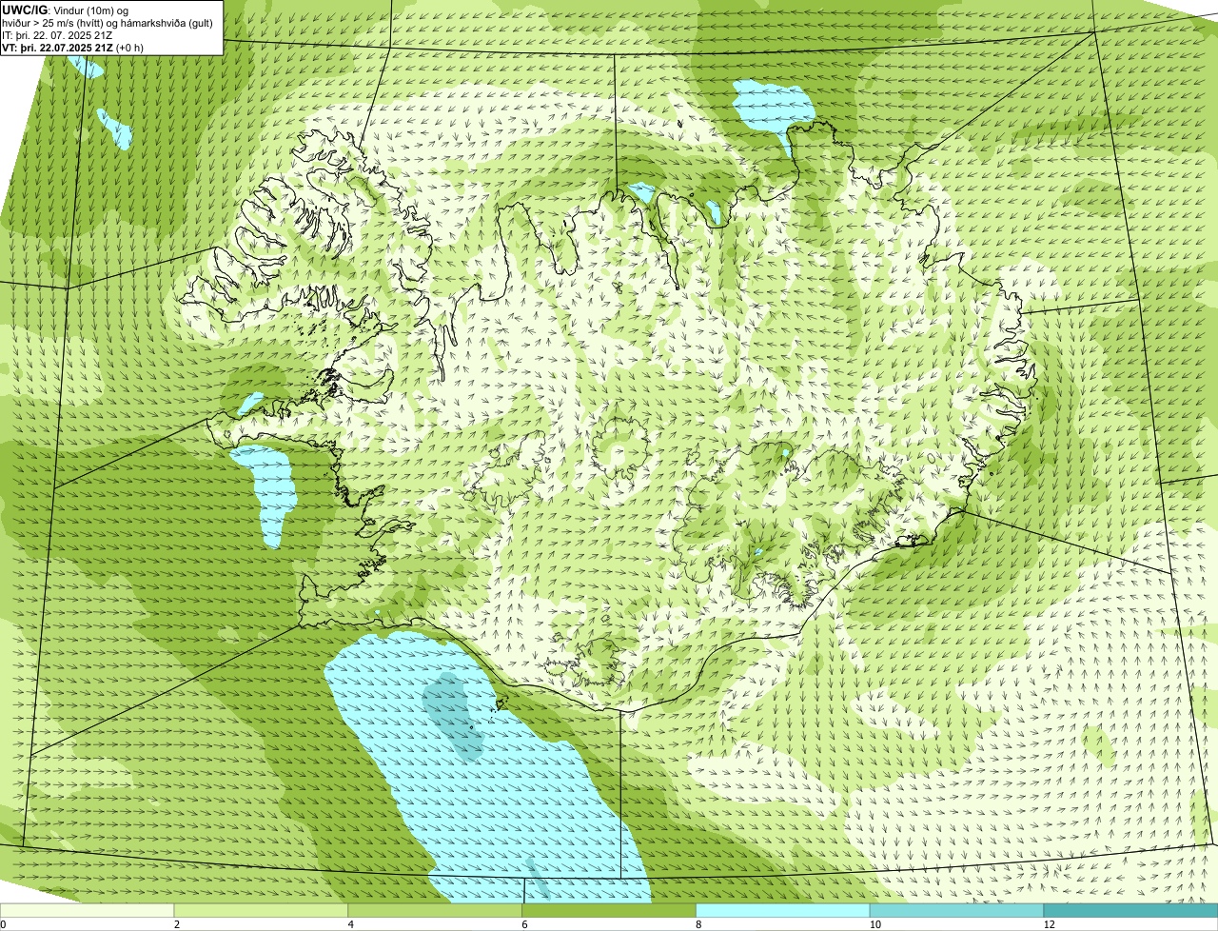Click the "VT: þri. 22.07.2025 21Z (+0 h)" line
This screenshot has height=931, width=1218.
click(73, 48)
